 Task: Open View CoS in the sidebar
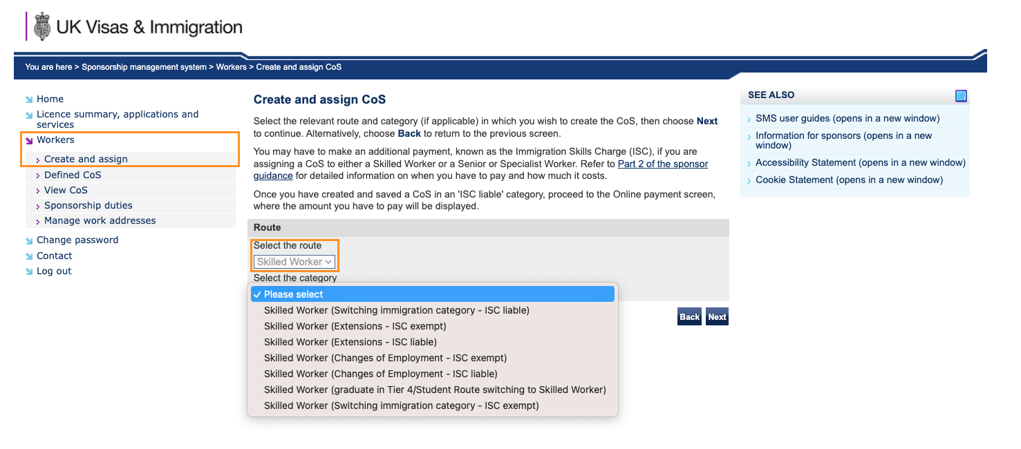tap(66, 190)
